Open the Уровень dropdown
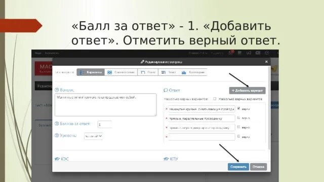The height and width of the screenshot is (182, 324). click(93, 136)
